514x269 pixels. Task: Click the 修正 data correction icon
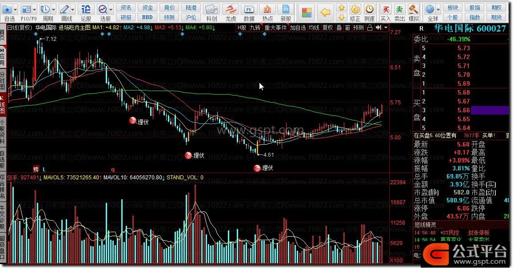355,9
